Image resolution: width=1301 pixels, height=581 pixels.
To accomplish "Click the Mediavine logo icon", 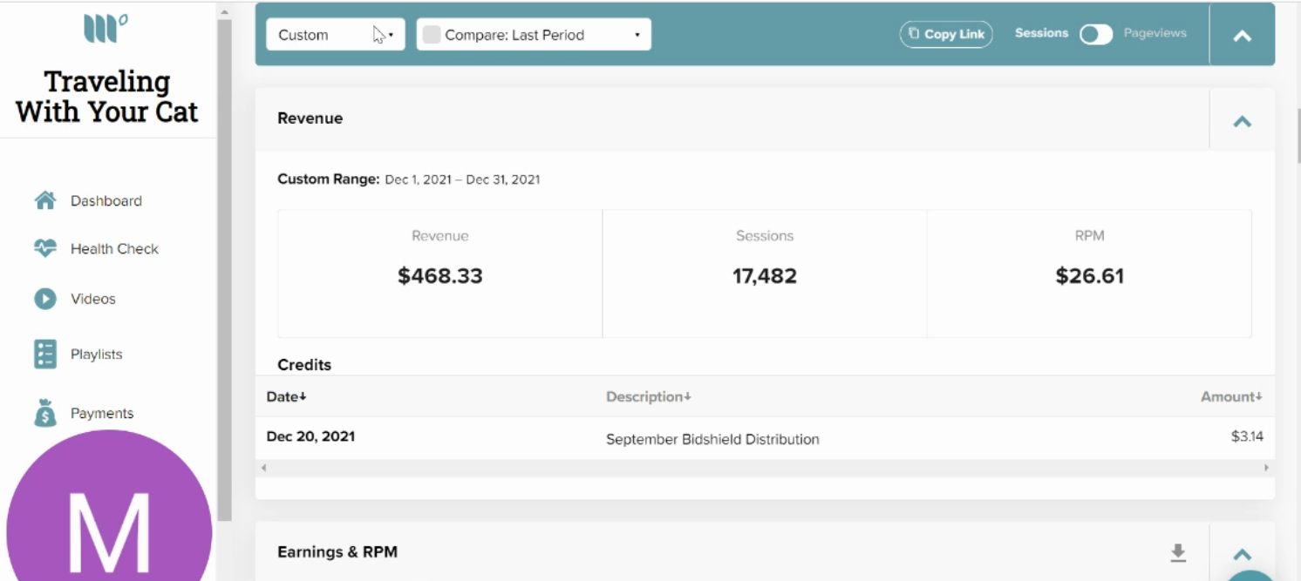I will click(106, 29).
